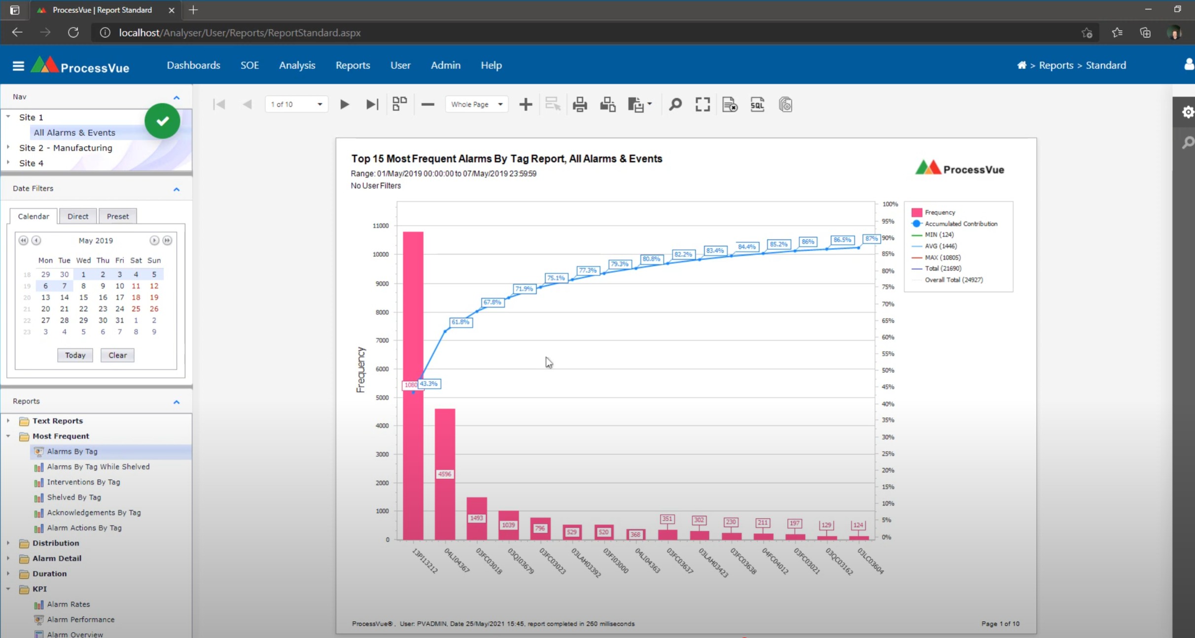Zoom out with minus icon

[428, 105]
